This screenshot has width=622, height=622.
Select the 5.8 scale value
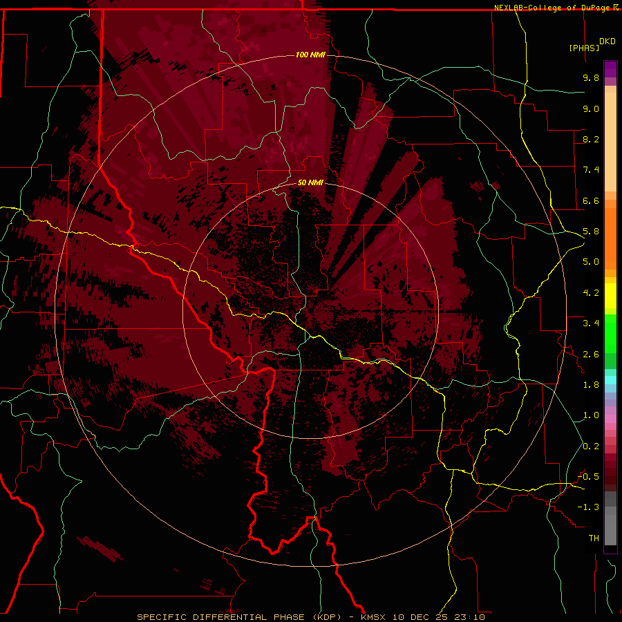[x=591, y=232]
